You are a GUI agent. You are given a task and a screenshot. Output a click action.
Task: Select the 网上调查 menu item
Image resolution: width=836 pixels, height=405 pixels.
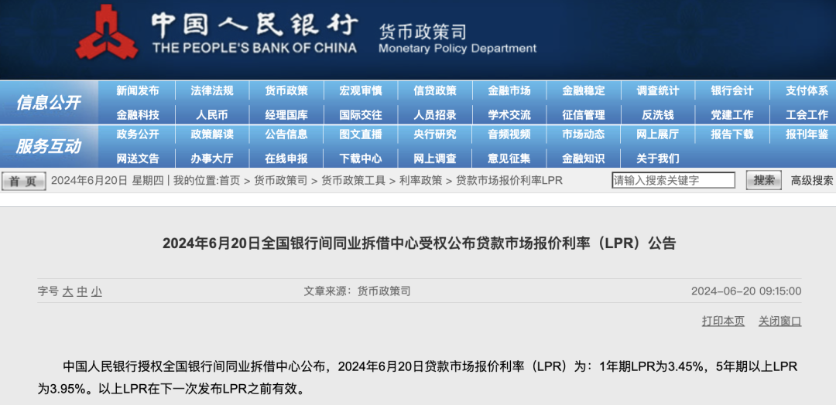[435, 158]
